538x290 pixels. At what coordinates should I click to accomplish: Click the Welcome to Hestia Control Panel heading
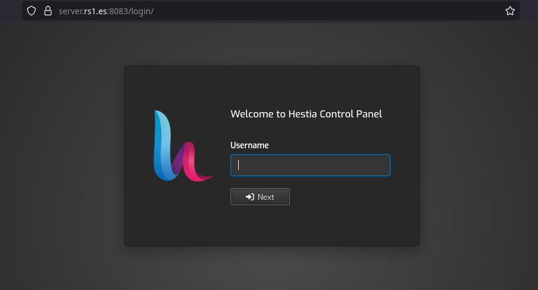click(306, 114)
